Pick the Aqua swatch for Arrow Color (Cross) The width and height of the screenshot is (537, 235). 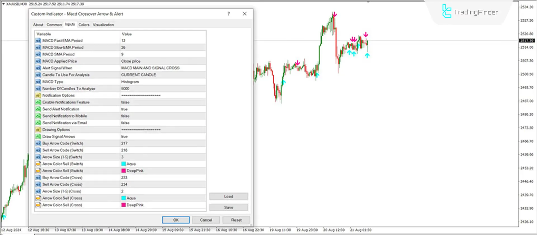tap(123, 198)
